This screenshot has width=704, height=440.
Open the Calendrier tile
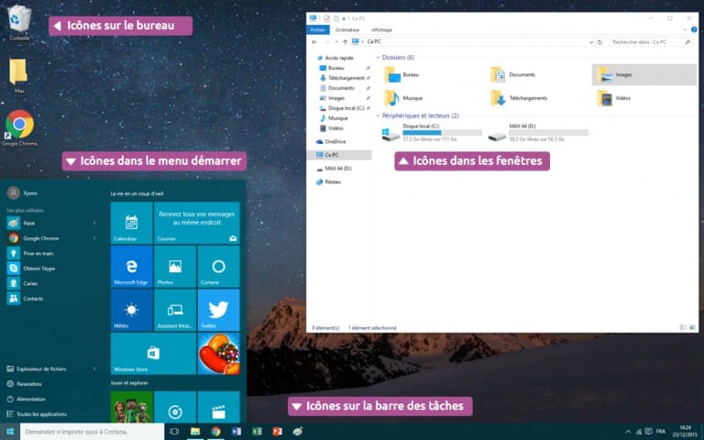(132, 223)
